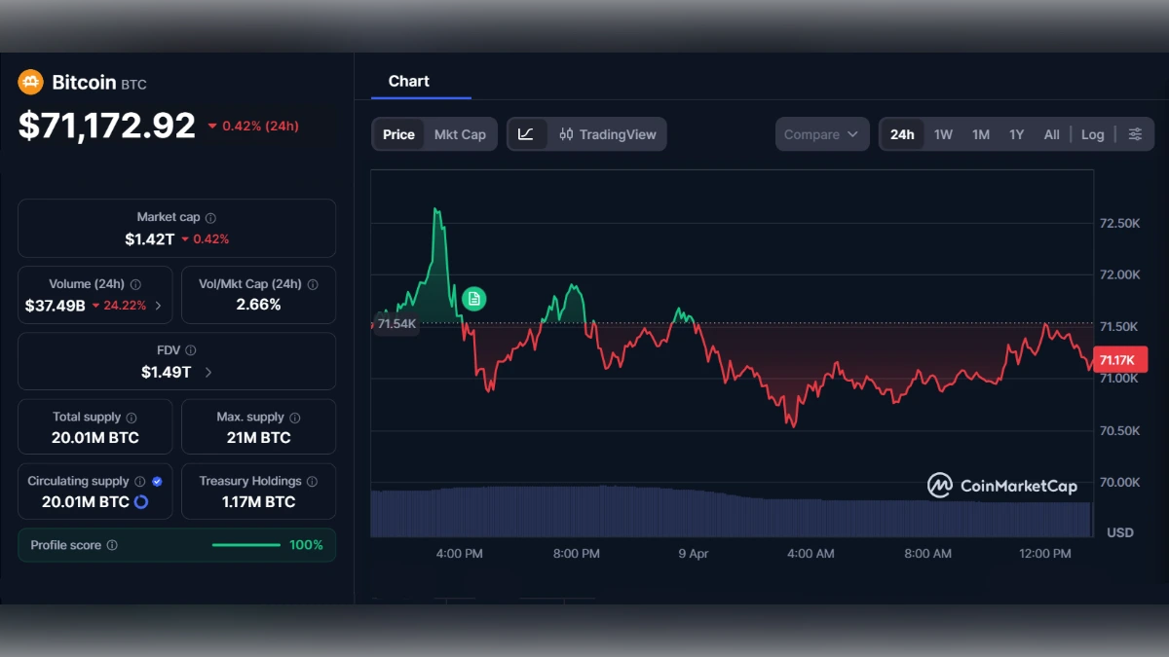Click the Profile score progress bar

point(245,545)
